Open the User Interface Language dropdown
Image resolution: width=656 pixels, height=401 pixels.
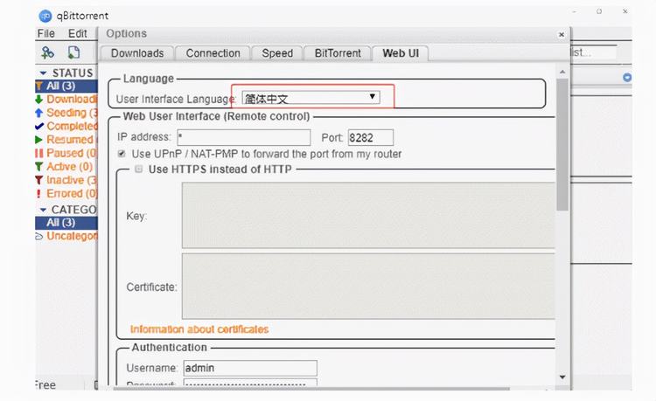(311, 98)
